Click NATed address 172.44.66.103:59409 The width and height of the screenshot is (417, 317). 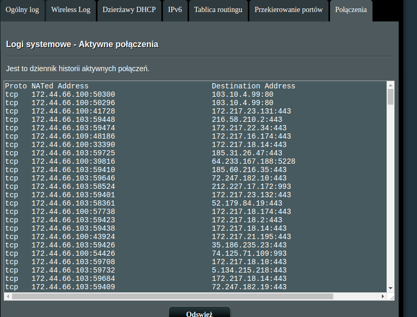click(x=73, y=287)
